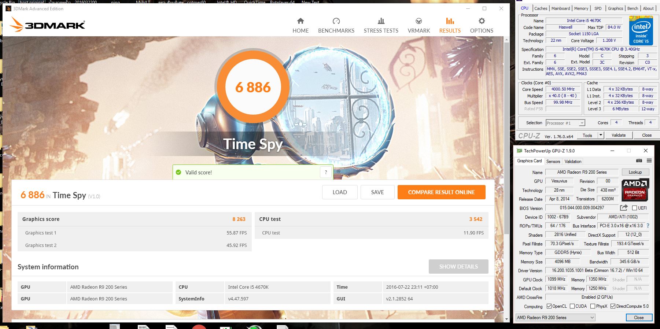Click the Driver Version field in GPU-Z

coord(597,270)
